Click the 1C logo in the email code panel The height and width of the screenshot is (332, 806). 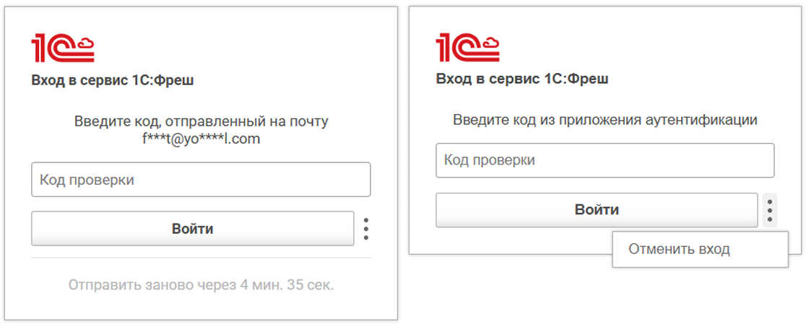pyautogui.click(x=62, y=48)
